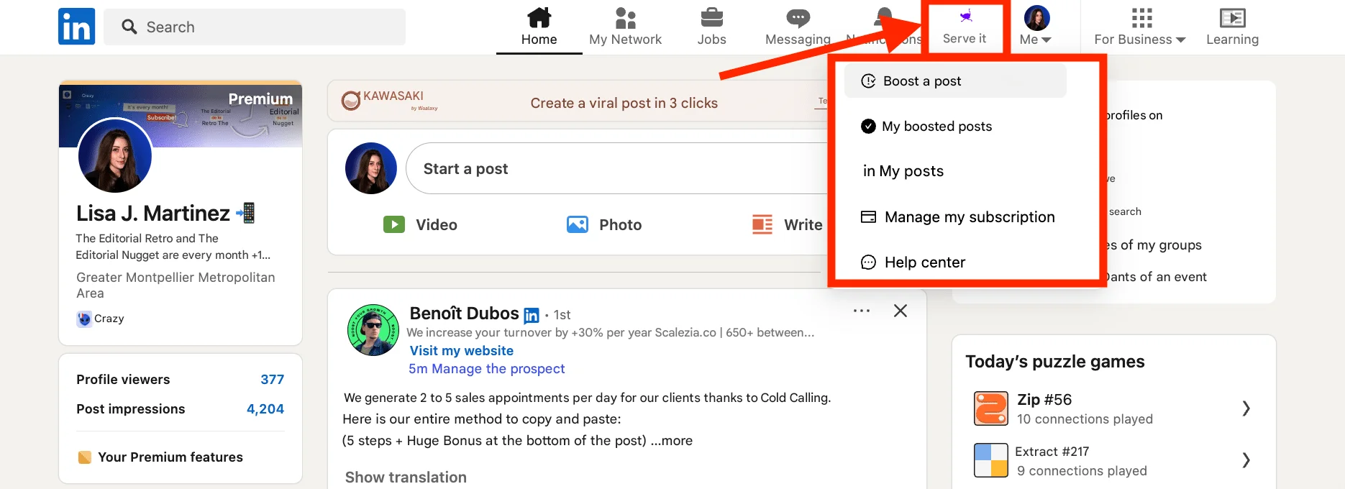Click the Serve it extension icon
The image size is (1345, 489).
965,16
